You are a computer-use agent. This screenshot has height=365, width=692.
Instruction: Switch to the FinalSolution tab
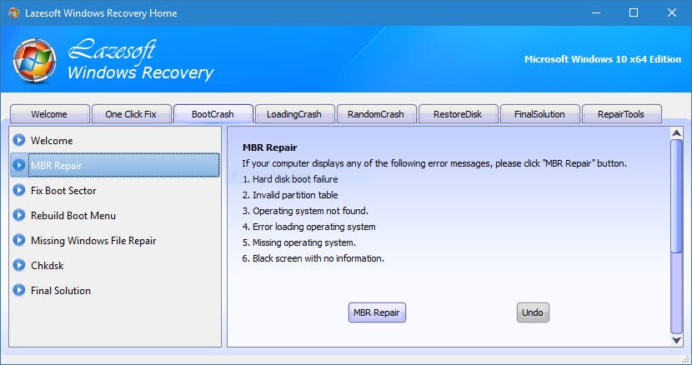click(539, 114)
